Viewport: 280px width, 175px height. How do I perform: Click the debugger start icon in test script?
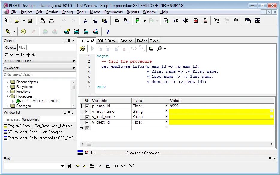(82, 48)
